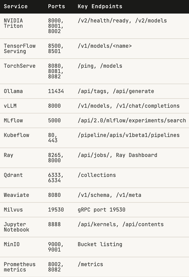
Task: Select the TensorFlow Serving row label
Action: point(19,48)
